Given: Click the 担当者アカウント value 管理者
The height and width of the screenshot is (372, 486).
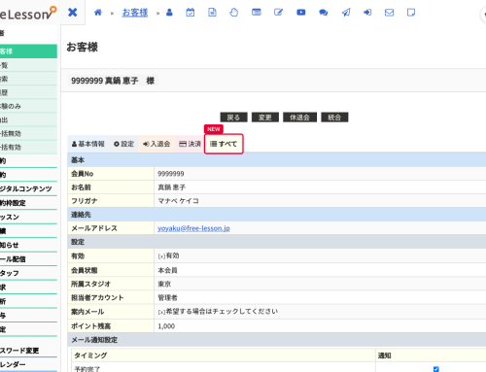Looking at the screenshot, I should click(x=167, y=297).
